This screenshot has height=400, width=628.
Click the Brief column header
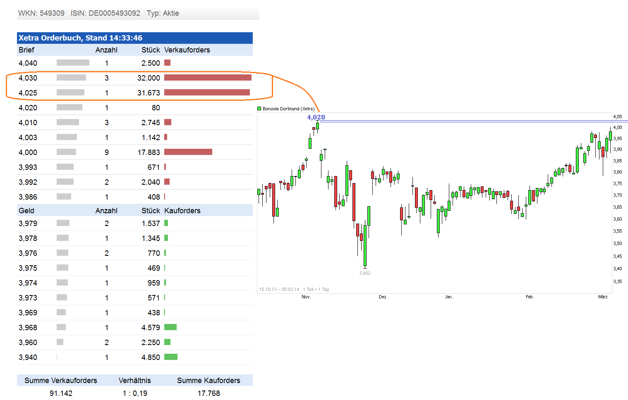click(26, 50)
